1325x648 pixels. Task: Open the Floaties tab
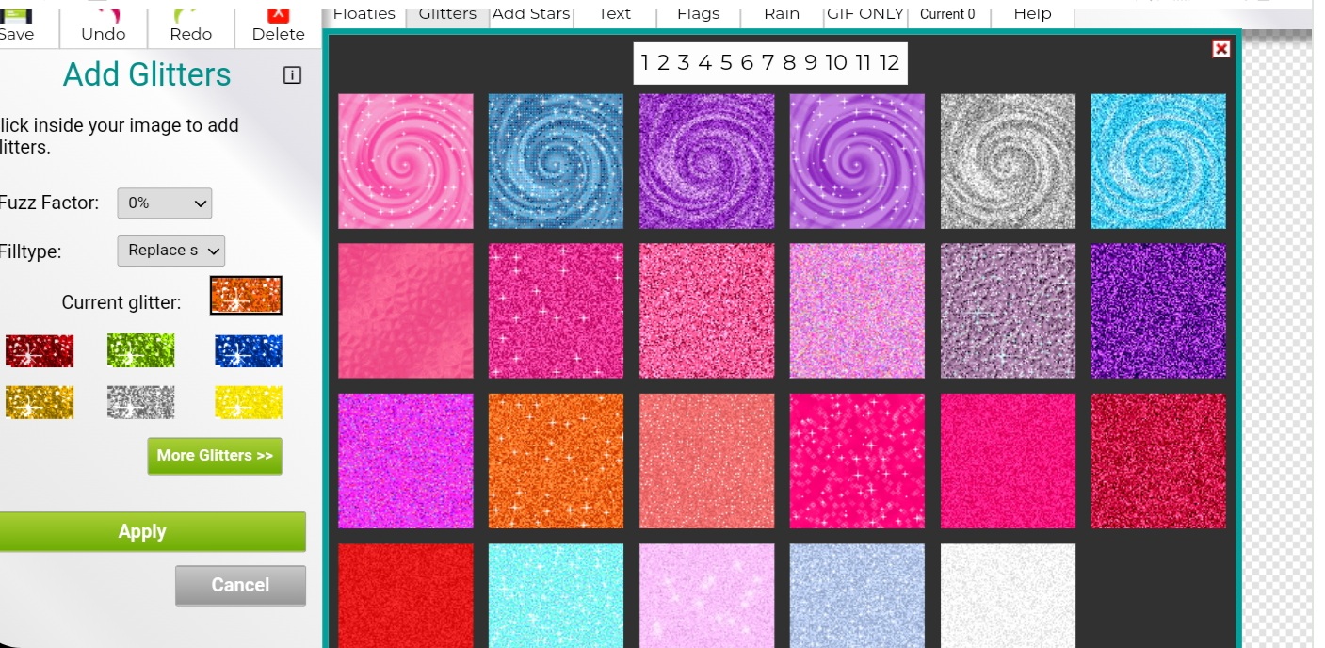pyautogui.click(x=364, y=14)
